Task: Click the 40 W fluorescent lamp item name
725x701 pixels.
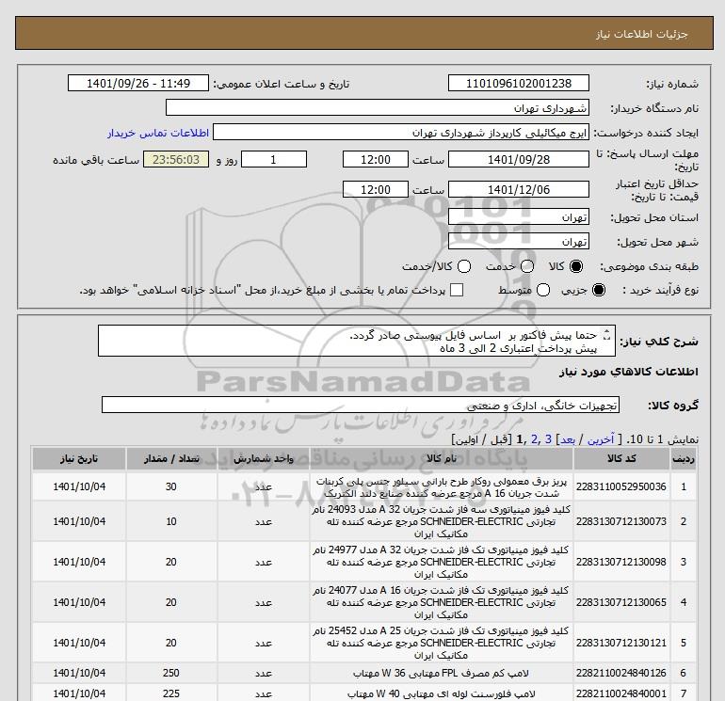Action: click(x=441, y=693)
